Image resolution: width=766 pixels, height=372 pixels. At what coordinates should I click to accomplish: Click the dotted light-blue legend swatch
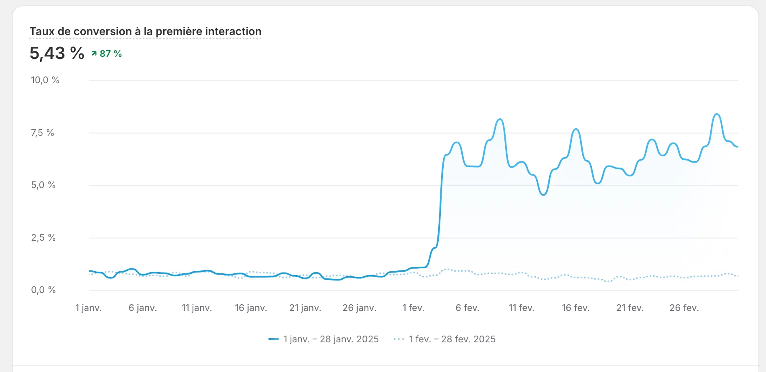coord(399,339)
